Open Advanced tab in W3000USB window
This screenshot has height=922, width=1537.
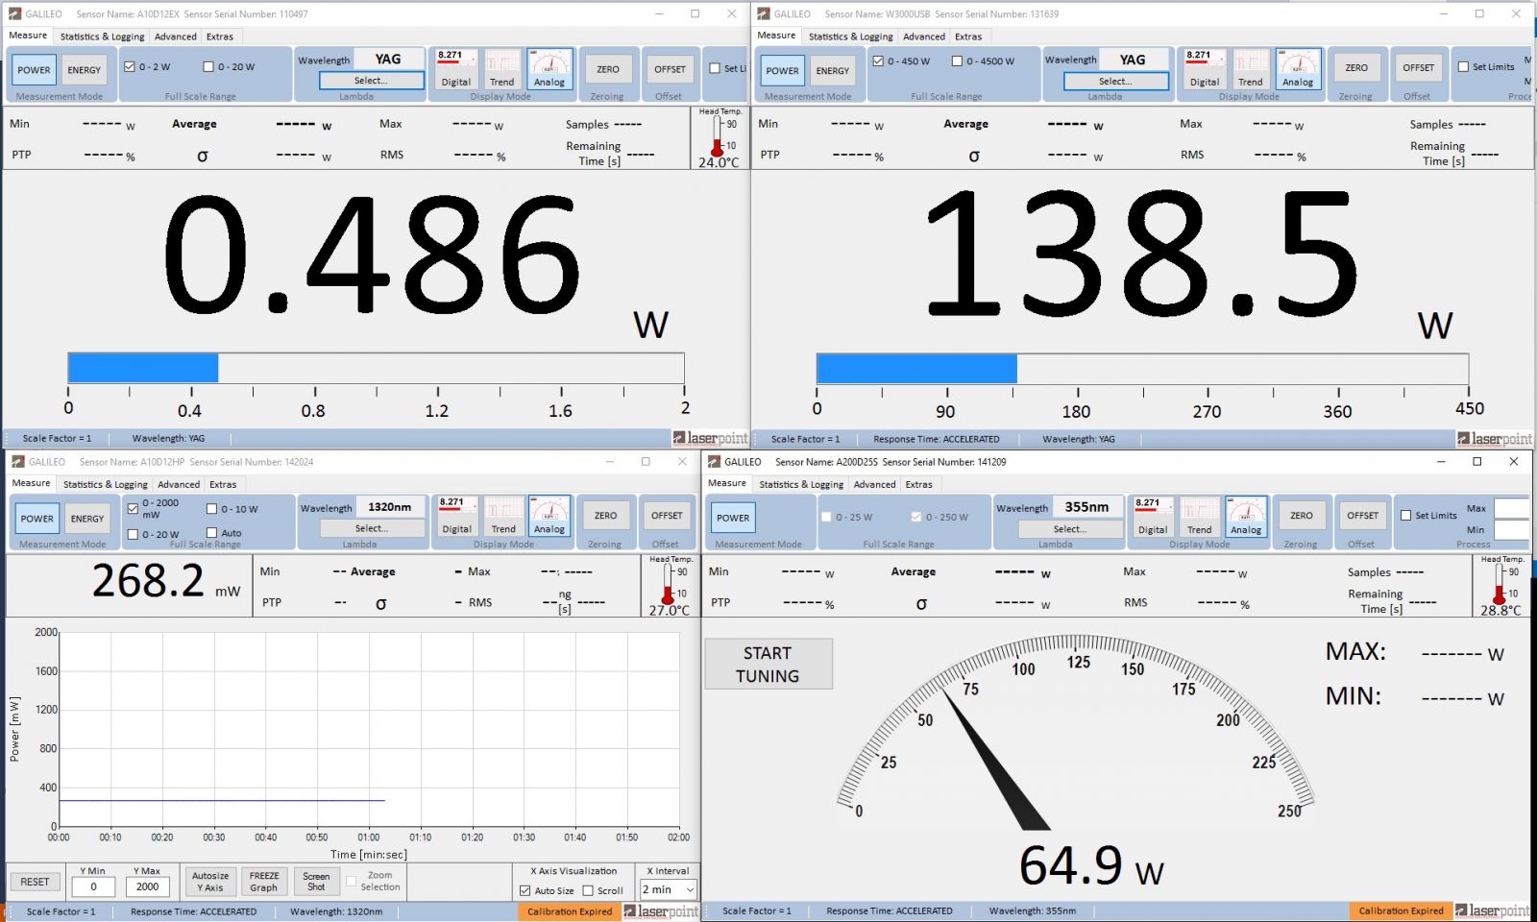924,36
